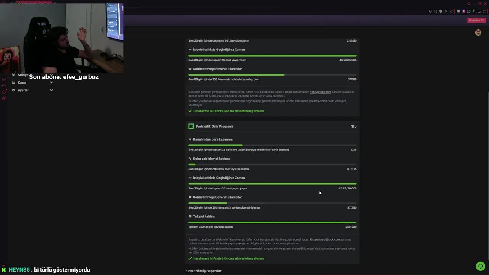
Task: Click the Stüdyo sidebar icon
Action: click(x=13, y=75)
